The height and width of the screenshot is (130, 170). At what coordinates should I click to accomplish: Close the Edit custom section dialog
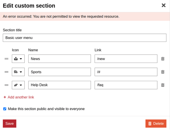coord(163,5)
